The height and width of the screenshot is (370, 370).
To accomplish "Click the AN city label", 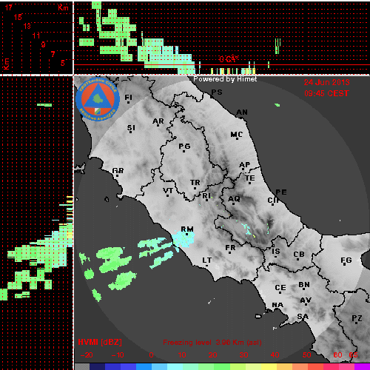I will pyautogui.click(x=242, y=112).
